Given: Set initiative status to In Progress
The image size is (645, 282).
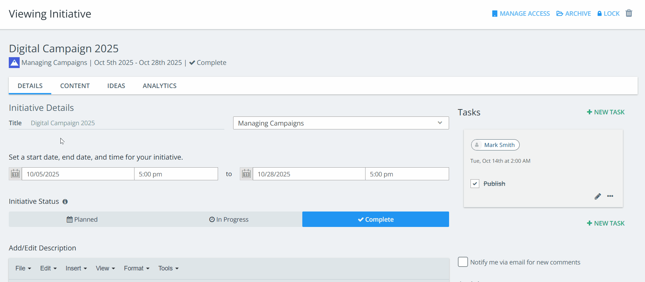Looking at the screenshot, I should [229, 219].
